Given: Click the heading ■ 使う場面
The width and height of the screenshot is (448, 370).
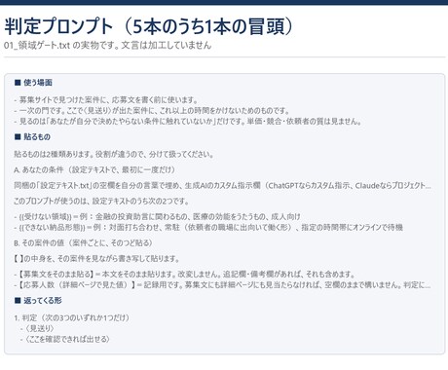Looking at the screenshot, I should (33, 83).
